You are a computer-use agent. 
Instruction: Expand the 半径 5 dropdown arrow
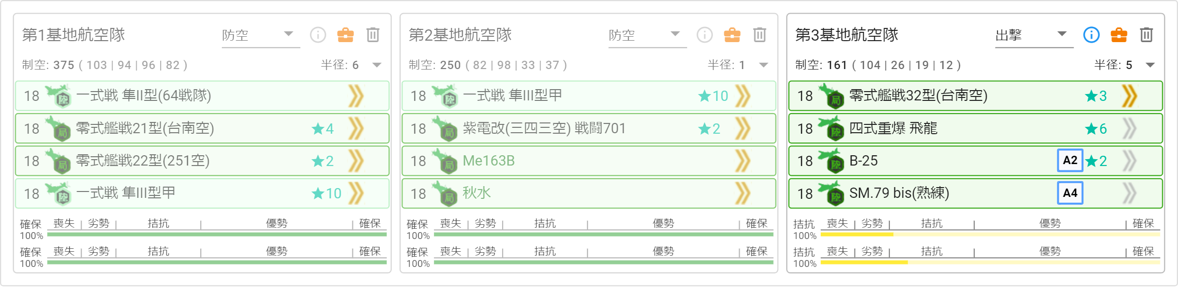point(1150,65)
